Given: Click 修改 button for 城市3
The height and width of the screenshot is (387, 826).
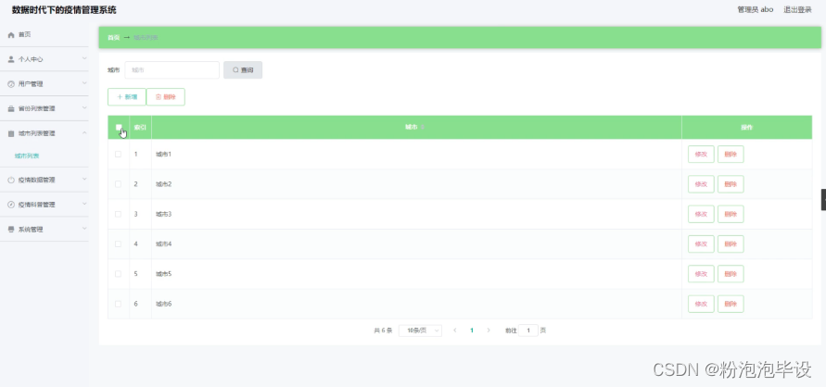Looking at the screenshot, I should (701, 214).
